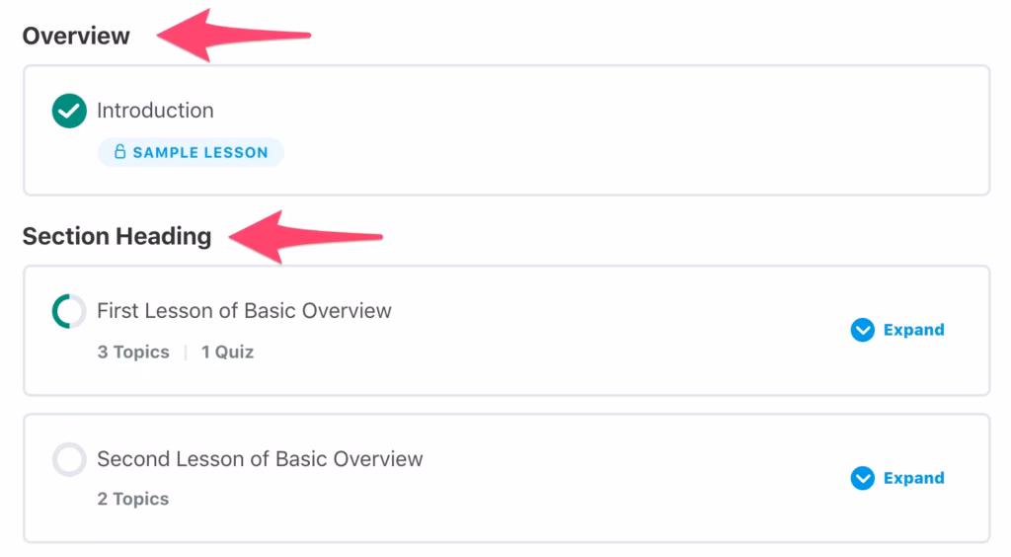The image size is (1011, 557).
Task: Expand First Lesson of Basic Overview
Action: tap(897, 330)
